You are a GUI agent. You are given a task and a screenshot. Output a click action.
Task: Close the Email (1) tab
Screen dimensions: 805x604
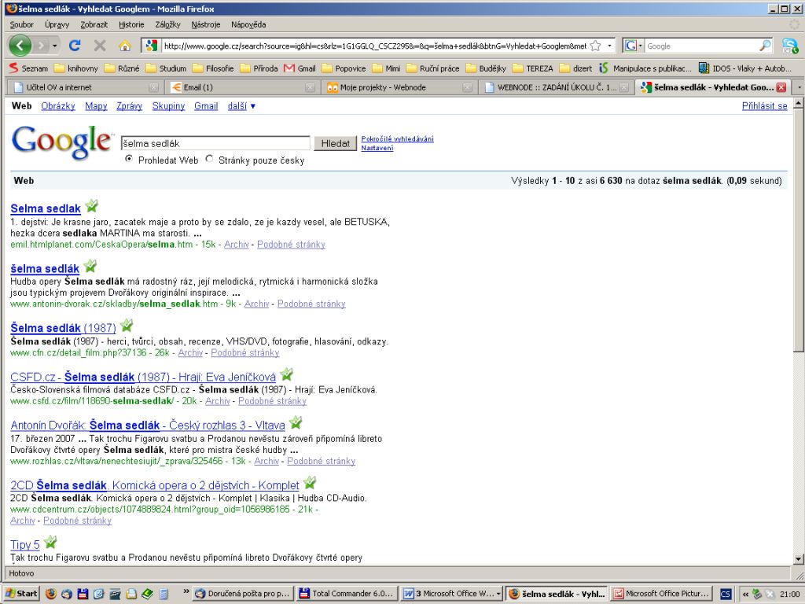coord(310,87)
